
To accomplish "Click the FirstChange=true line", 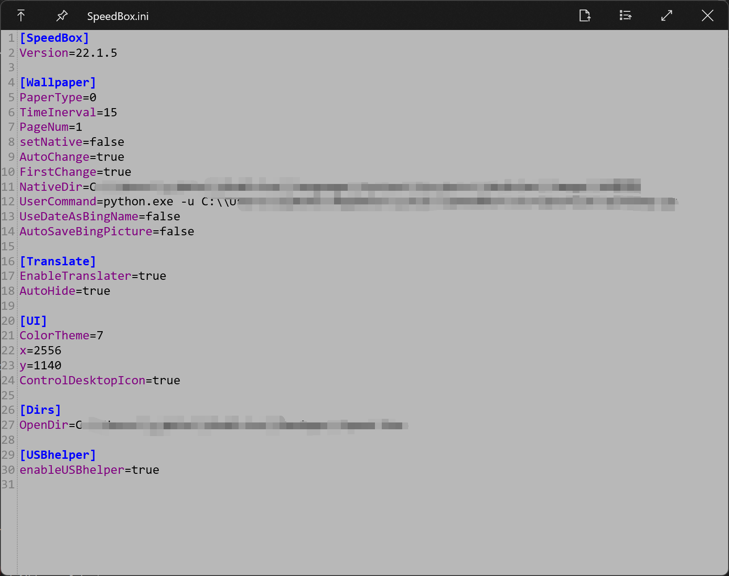I will (75, 172).
